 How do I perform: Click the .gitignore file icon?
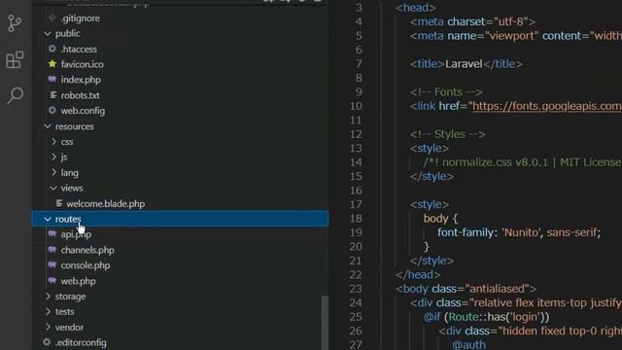(52, 18)
